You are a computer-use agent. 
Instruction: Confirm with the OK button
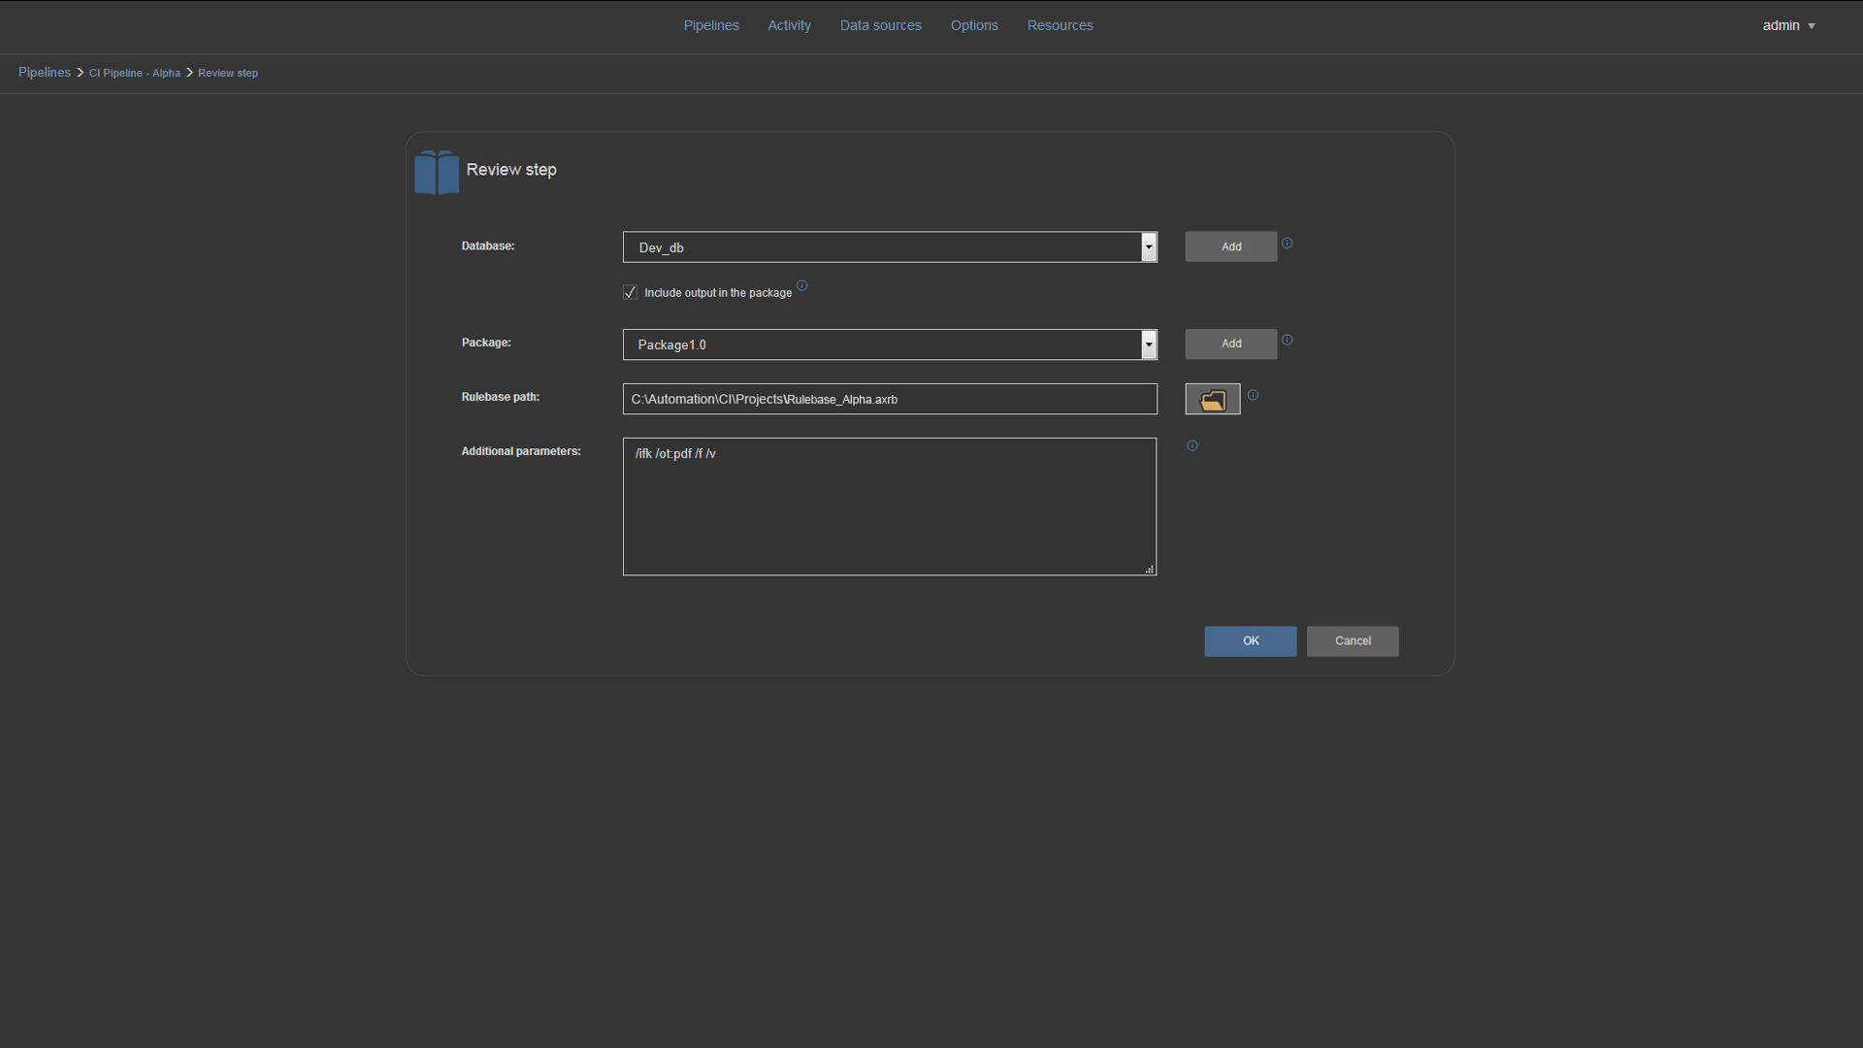tap(1250, 640)
